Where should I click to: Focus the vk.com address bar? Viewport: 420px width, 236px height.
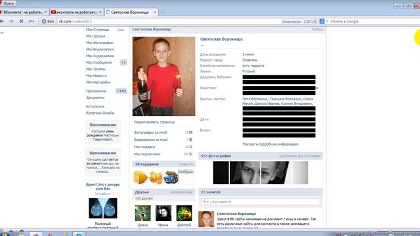coord(169,21)
